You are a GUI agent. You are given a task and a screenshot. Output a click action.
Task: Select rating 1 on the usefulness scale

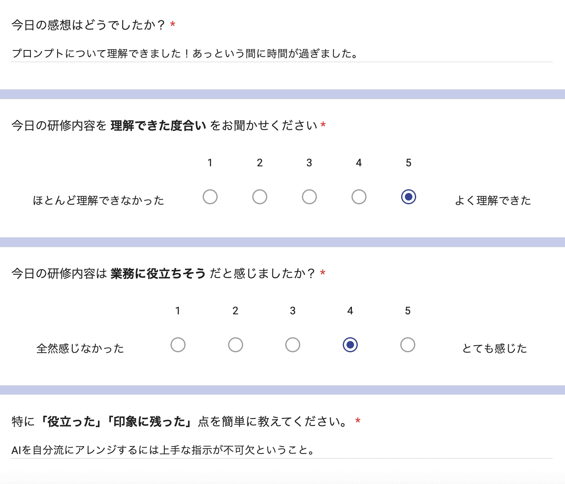[178, 345]
